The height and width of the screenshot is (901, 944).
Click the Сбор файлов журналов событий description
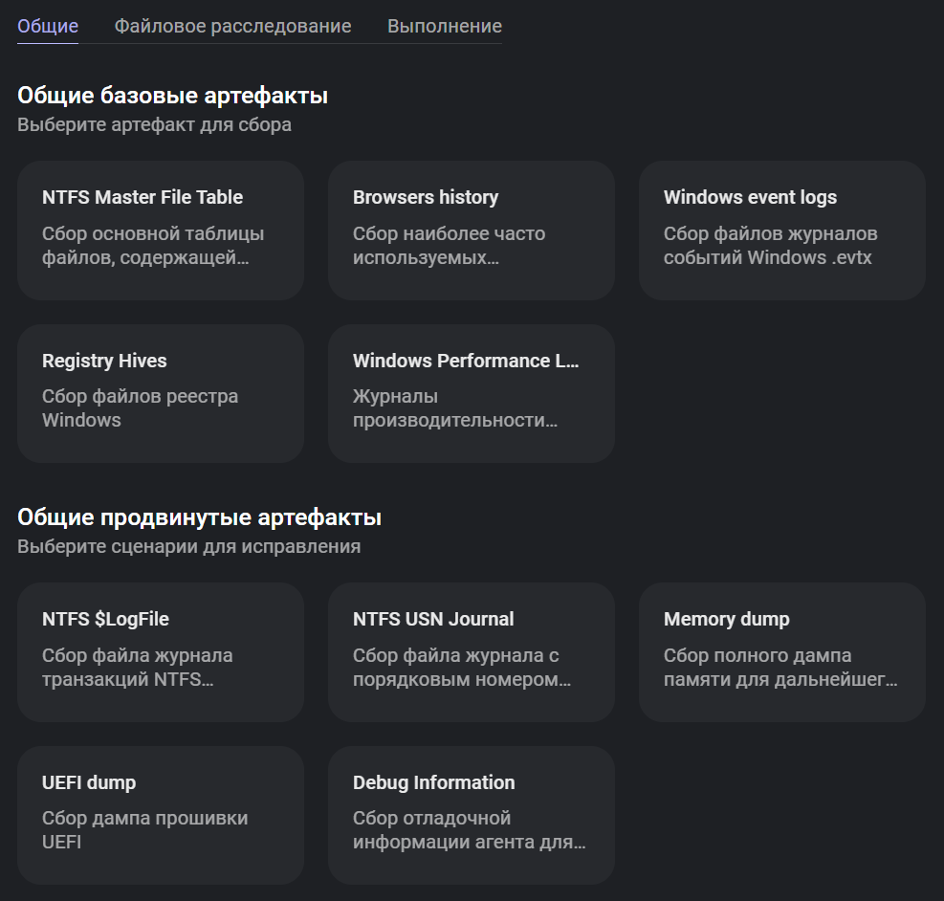point(770,246)
